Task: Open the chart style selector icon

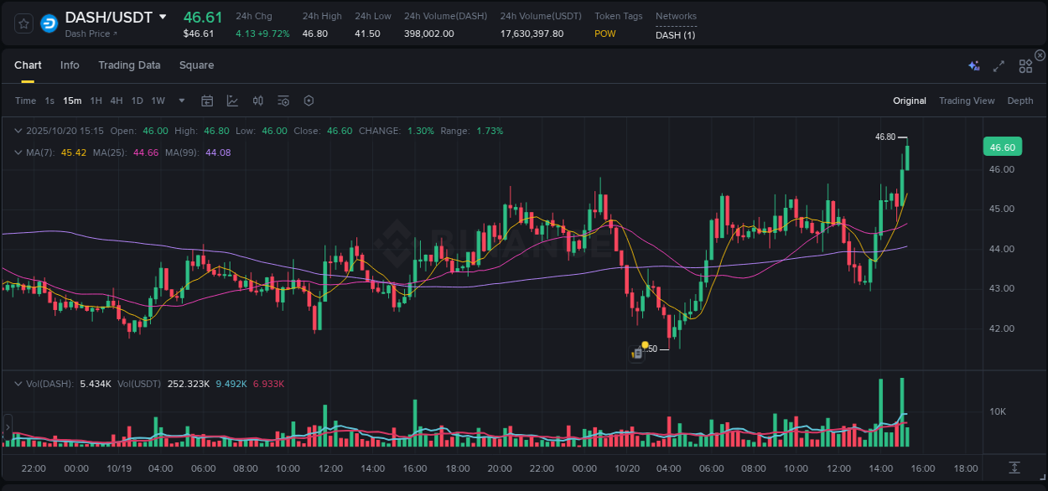Action: tap(232, 100)
